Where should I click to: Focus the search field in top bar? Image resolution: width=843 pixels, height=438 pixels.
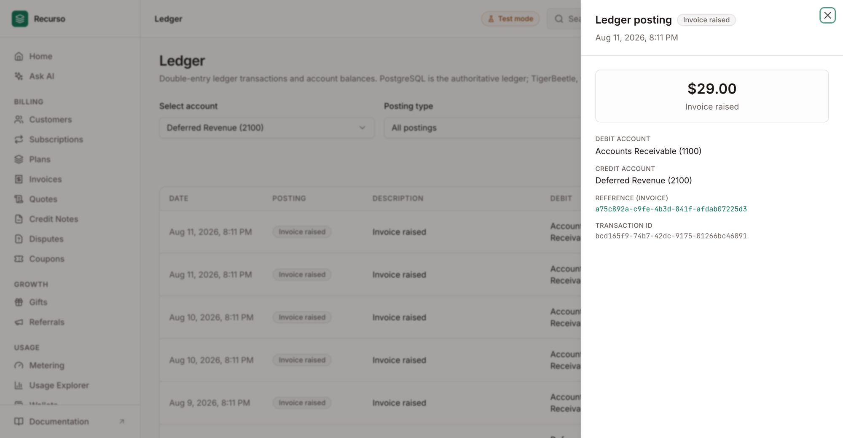[564, 19]
